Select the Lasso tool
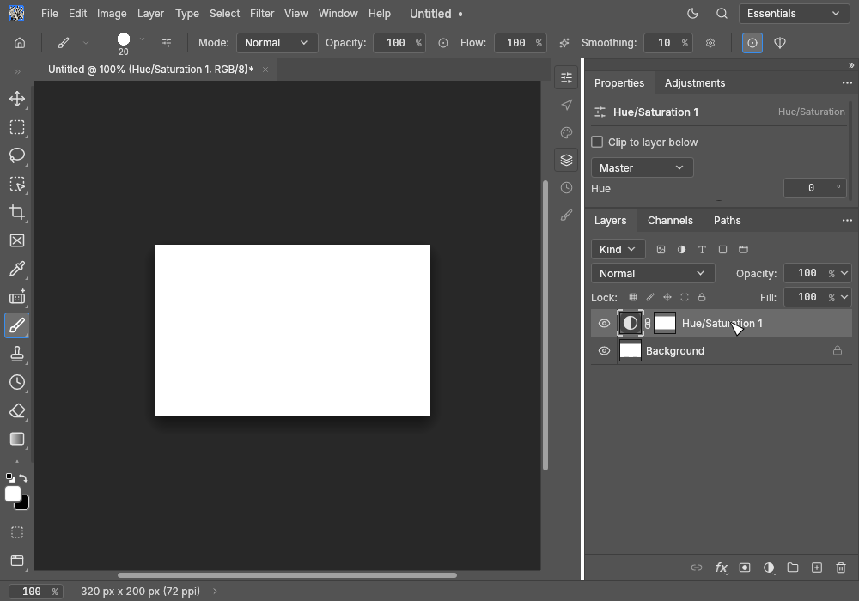859x601 pixels. (x=17, y=155)
